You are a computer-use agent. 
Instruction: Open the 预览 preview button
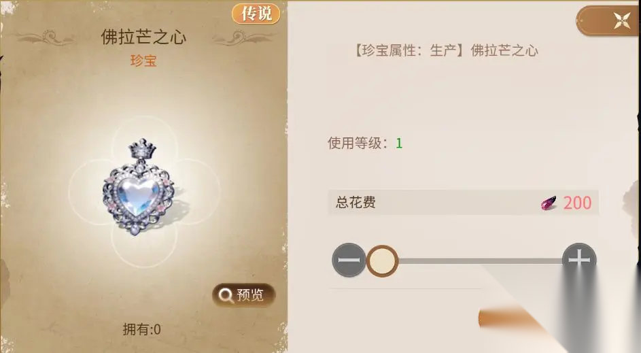coord(243,295)
